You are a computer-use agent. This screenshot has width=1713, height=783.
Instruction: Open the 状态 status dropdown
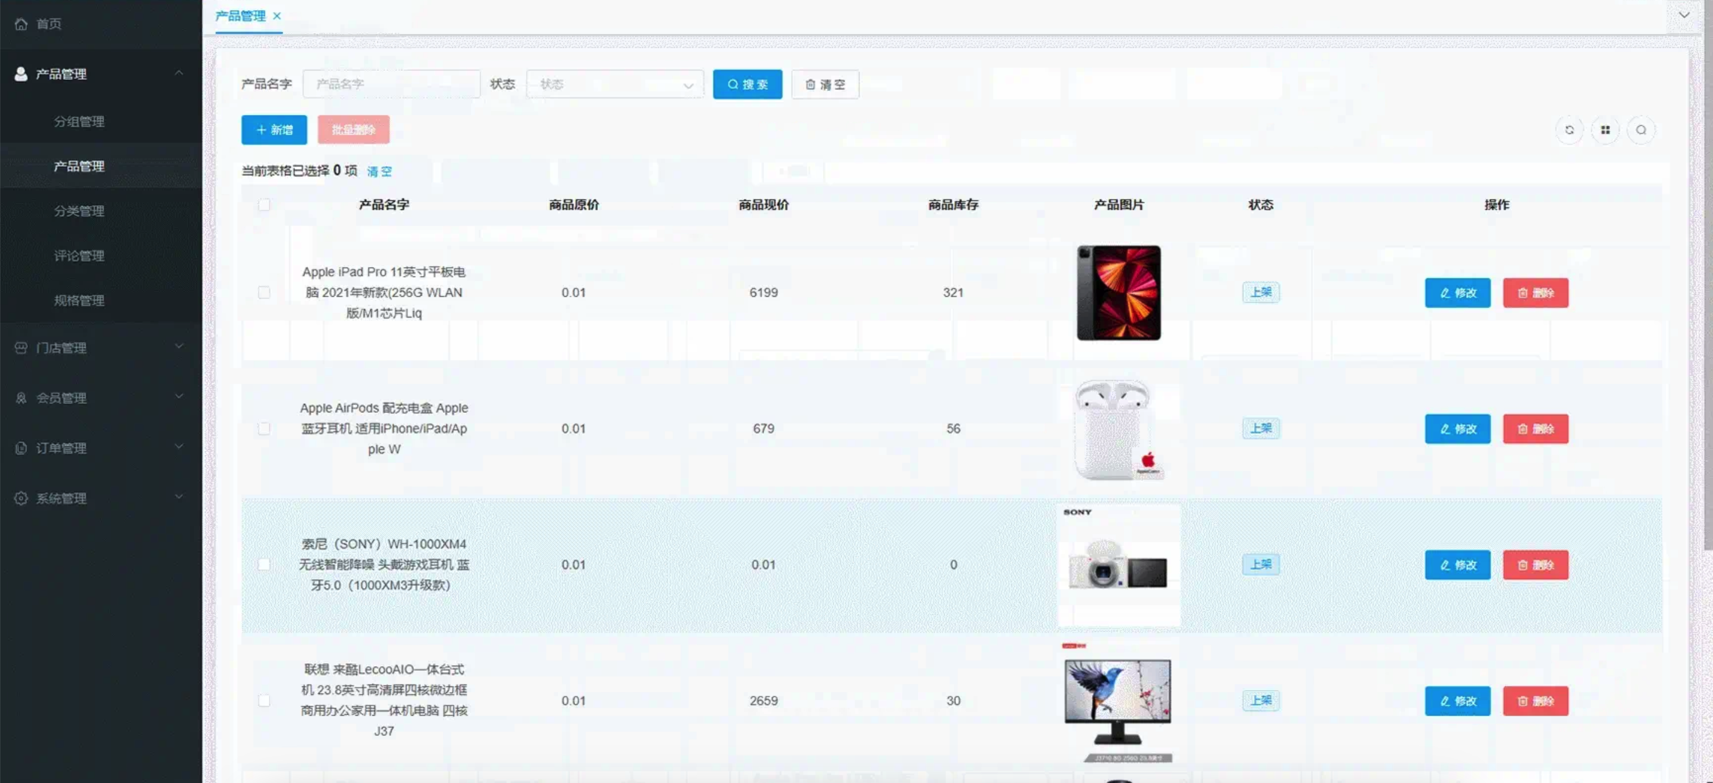[x=615, y=85]
